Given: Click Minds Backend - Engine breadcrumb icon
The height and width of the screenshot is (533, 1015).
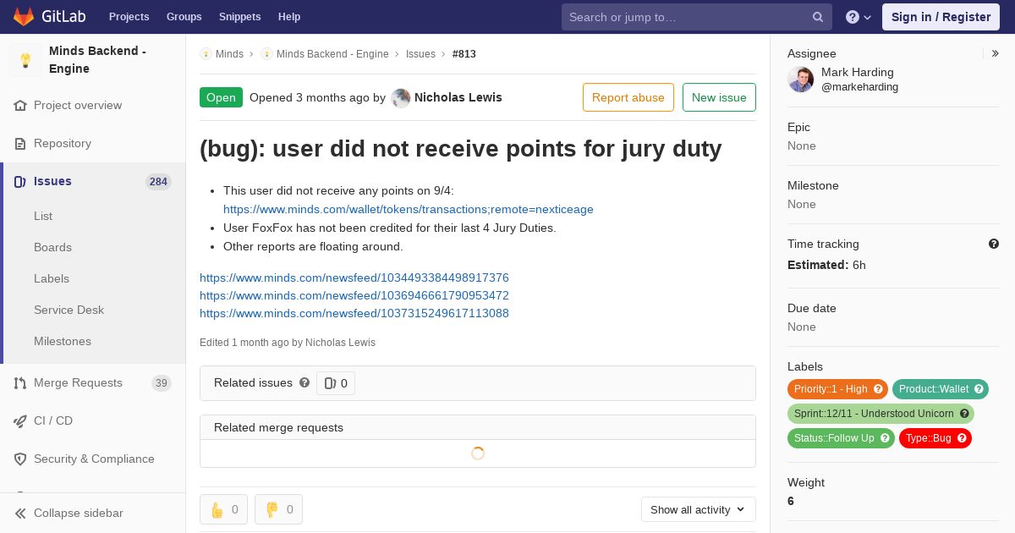Looking at the screenshot, I should (266, 54).
